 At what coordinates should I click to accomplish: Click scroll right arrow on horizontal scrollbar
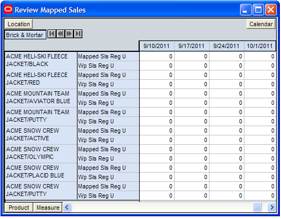[x=272, y=207]
